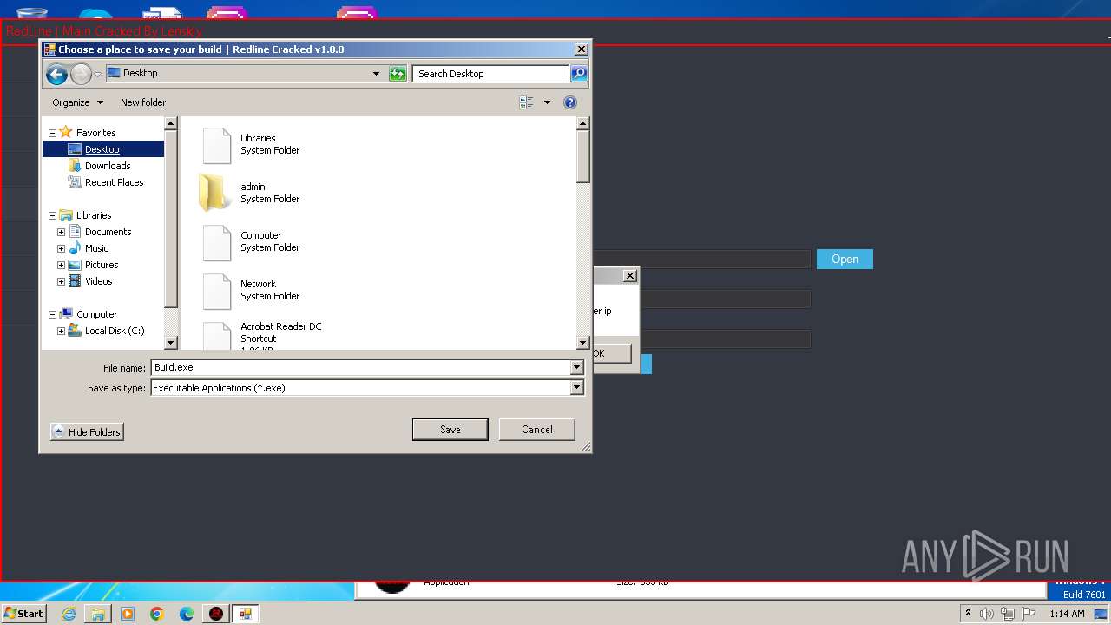Screen dimensions: 1111x625
Task: Select the Documents library
Action: click(x=108, y=232)
